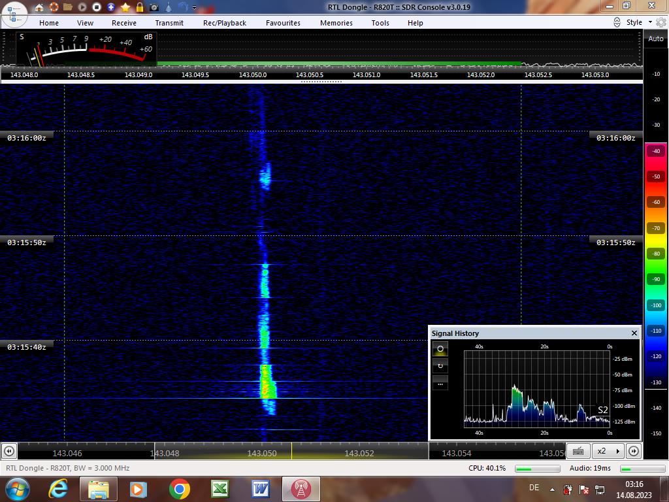Click the -40 marker on color scale
Image resolution: width=669 pixels, height=502 pixels.
click(656, 151)
